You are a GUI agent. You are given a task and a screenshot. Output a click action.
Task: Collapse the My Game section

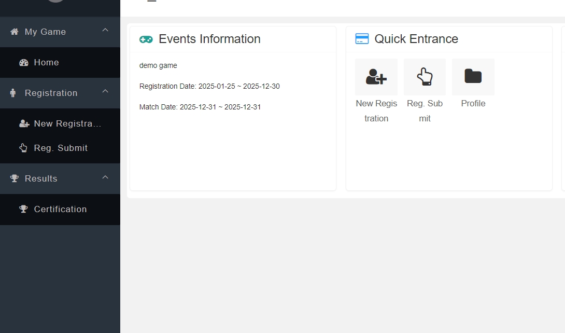pos(105,30)
